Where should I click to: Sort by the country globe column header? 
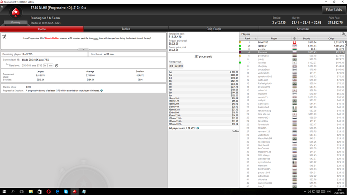pos(294,39)
